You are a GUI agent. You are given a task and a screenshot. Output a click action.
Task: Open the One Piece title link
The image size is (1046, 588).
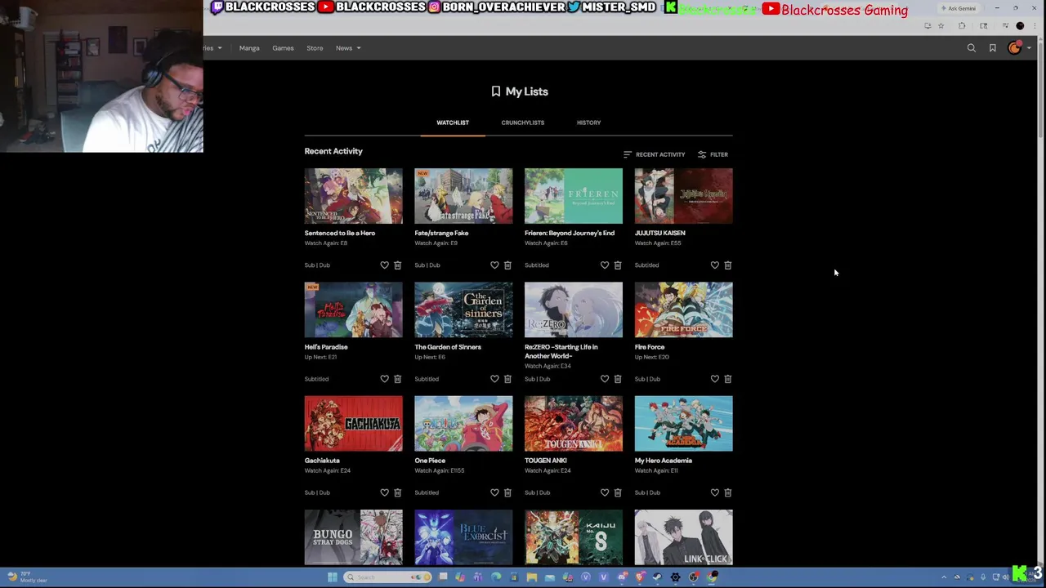tap(430, 461)
